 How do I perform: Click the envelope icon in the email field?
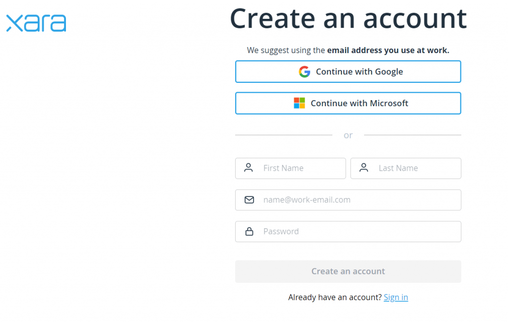[249, 200]
